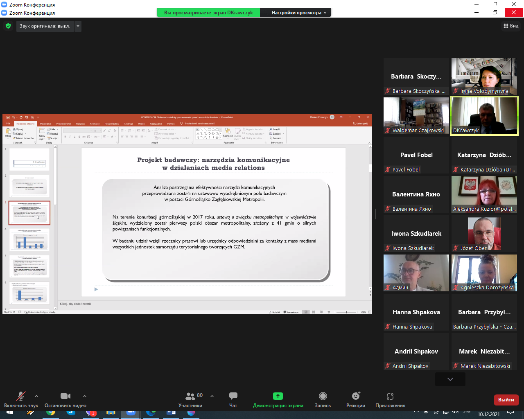Show more participants with down chevron
The height and width of the screenshot is (419, 524).
(450, 379)
